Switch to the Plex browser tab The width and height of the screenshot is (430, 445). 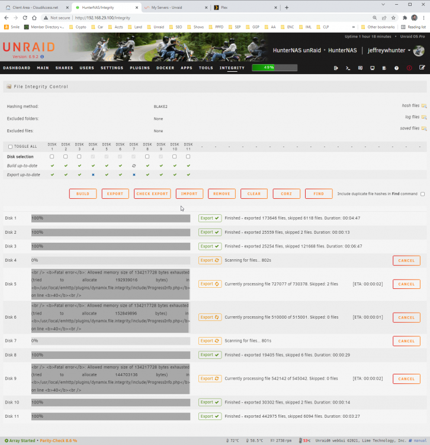point(245,8)
